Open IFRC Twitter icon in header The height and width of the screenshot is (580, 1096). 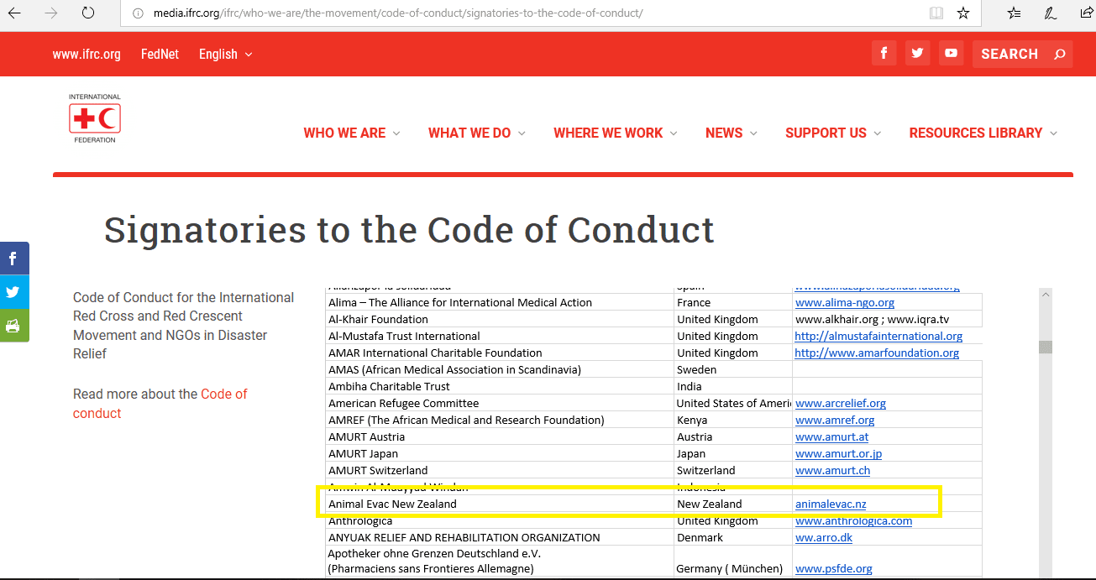click(x=917, y=54)
